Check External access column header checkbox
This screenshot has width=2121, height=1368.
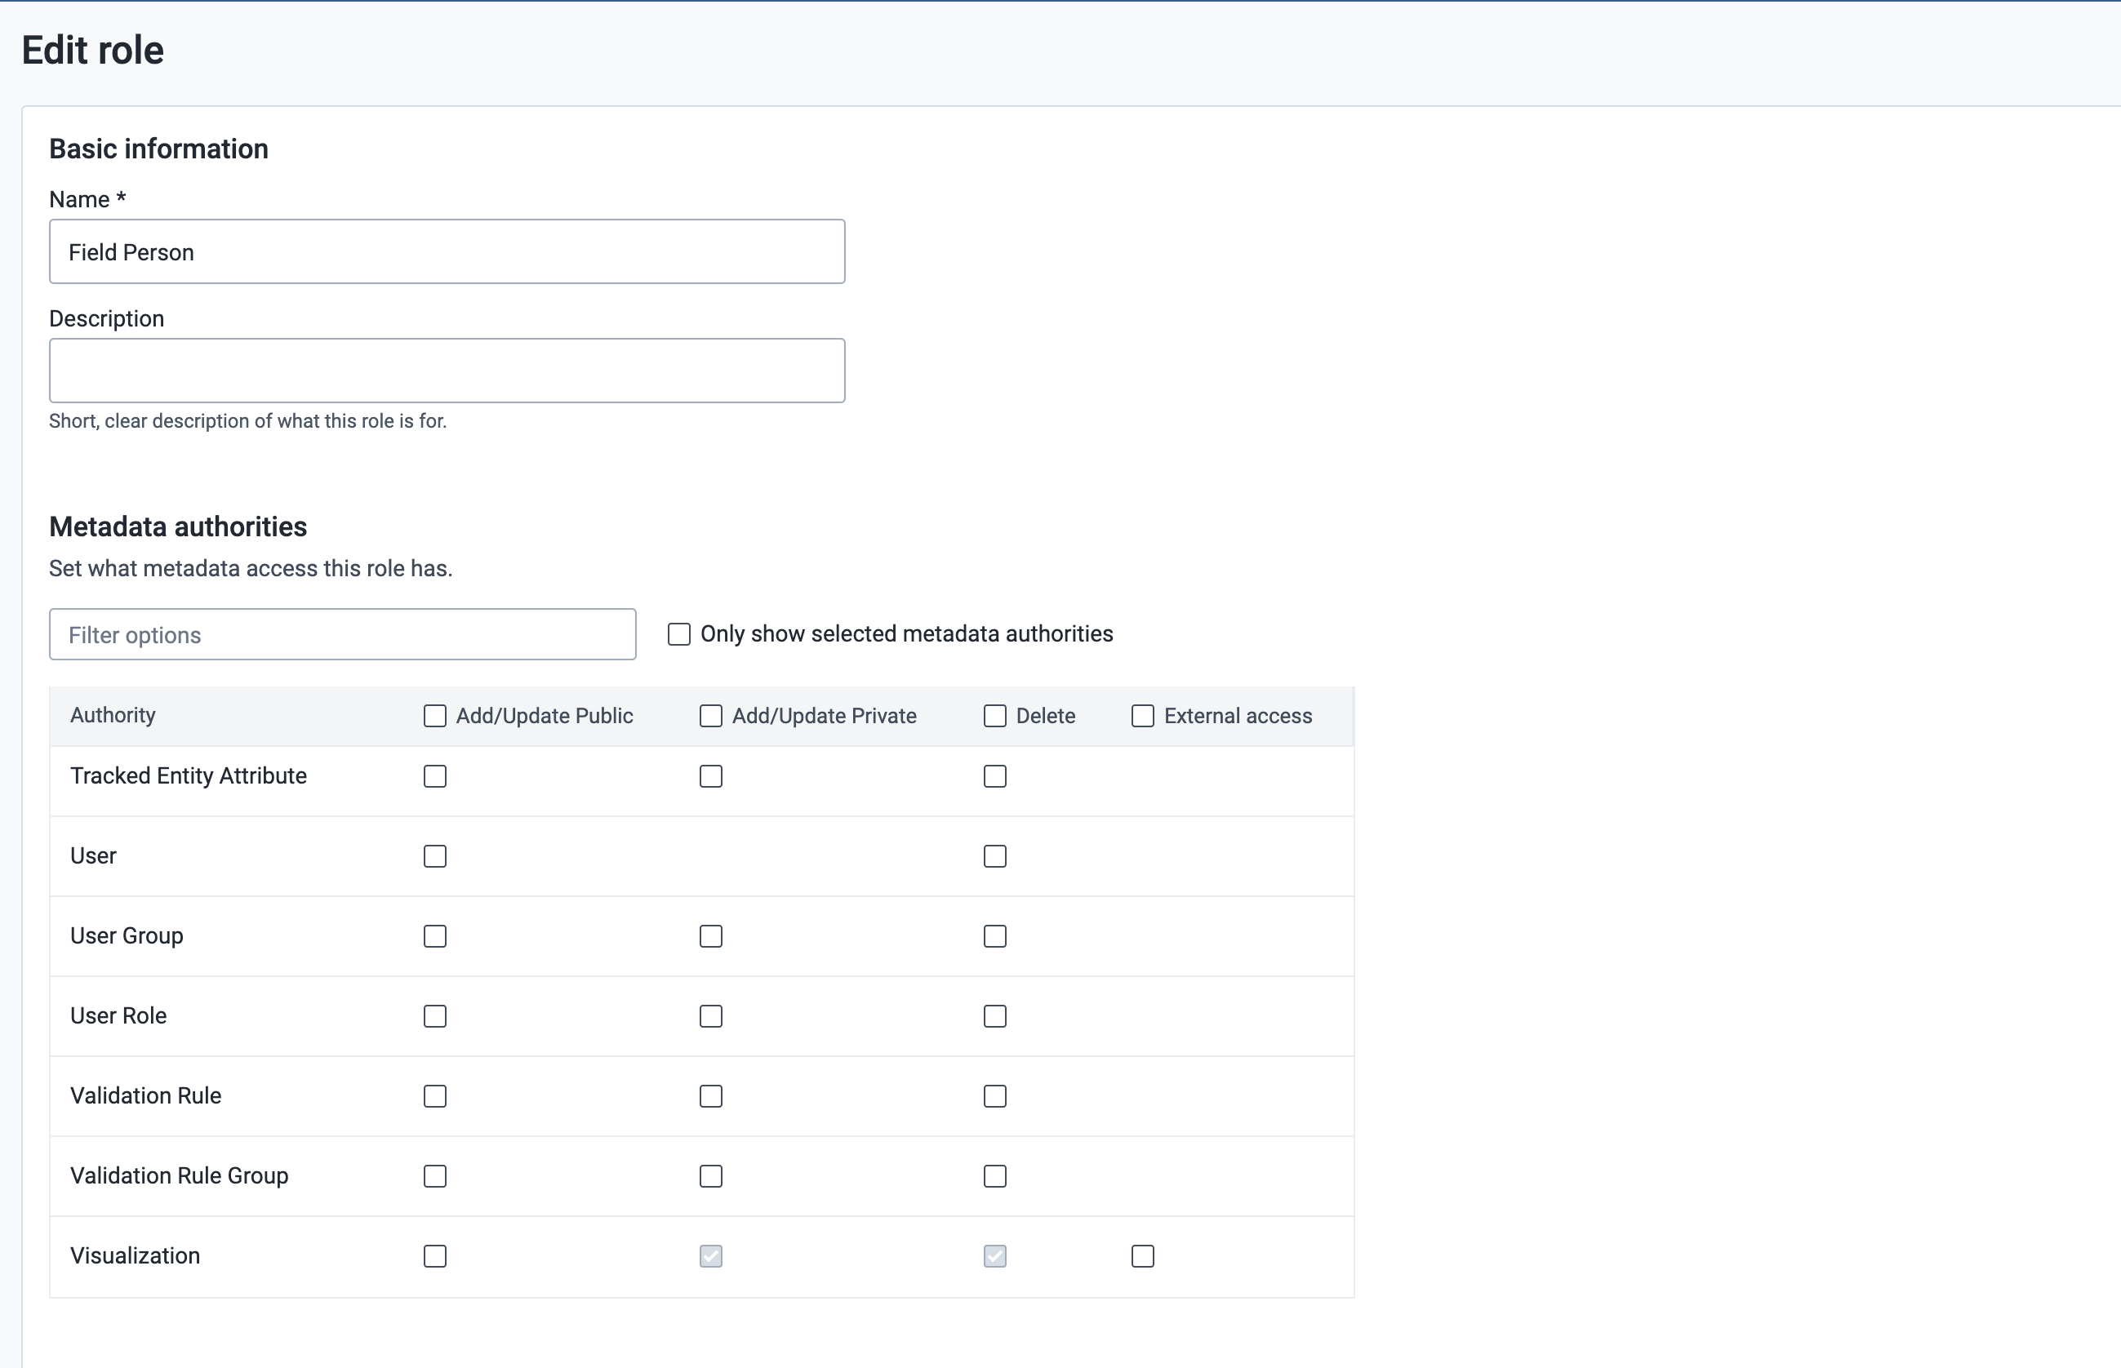[1143, 716]
